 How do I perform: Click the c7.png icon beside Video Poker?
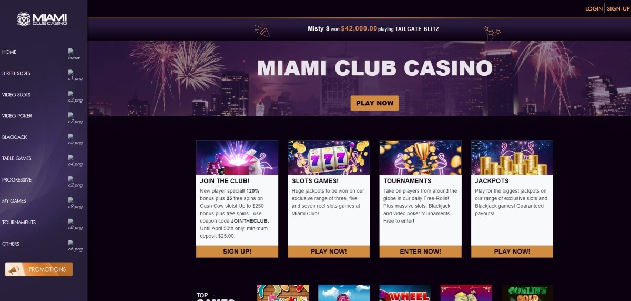[x=75, y=118]
